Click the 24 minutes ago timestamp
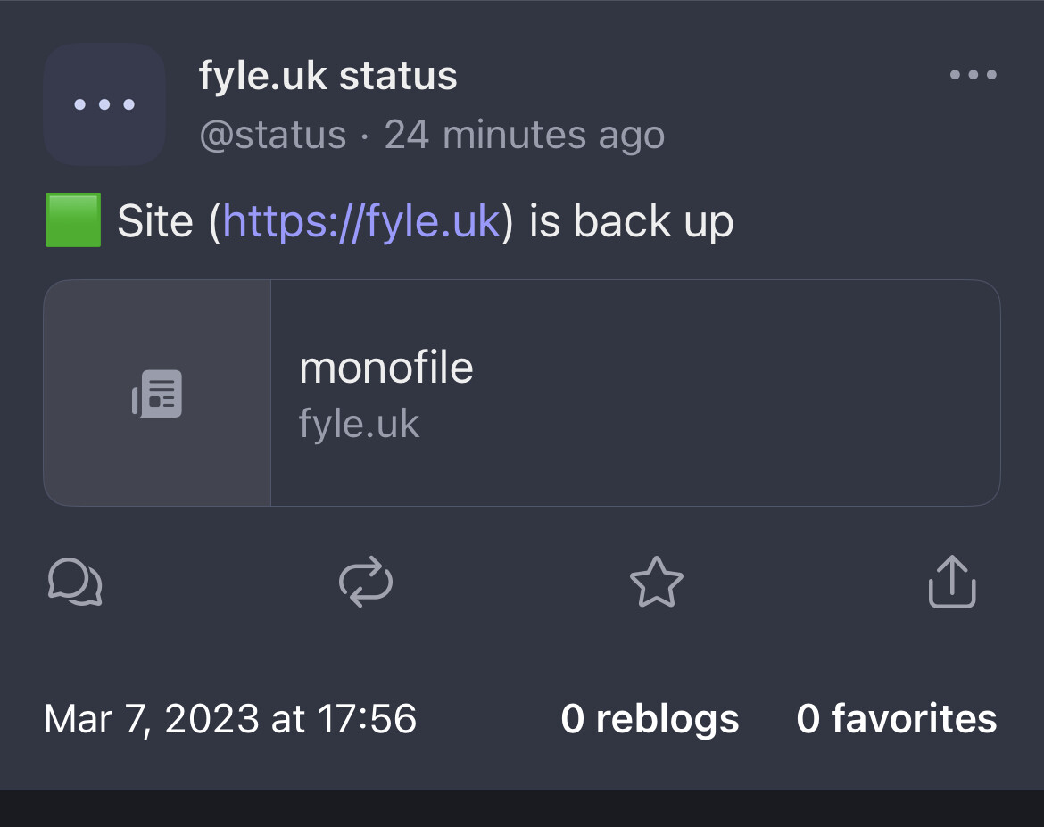The image size is (1044, 827). [x=525, y=136]
